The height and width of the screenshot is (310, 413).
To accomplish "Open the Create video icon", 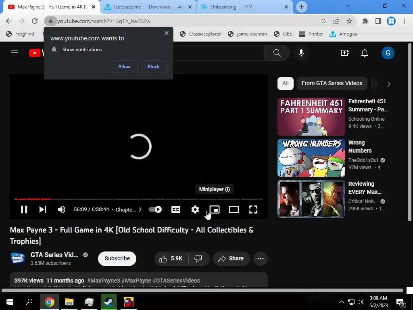I will tap(345, 53).
